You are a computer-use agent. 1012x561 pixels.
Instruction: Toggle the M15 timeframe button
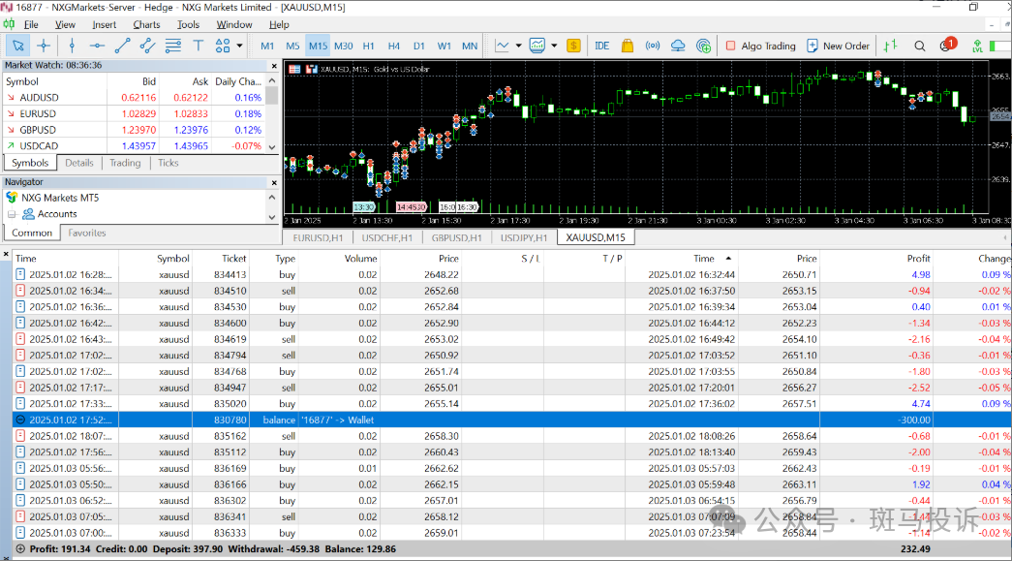click(x=318, y=46)
